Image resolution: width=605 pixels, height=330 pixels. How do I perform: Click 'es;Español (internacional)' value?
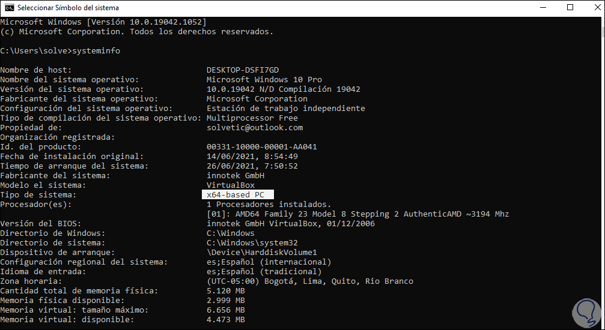pos(269,262)
